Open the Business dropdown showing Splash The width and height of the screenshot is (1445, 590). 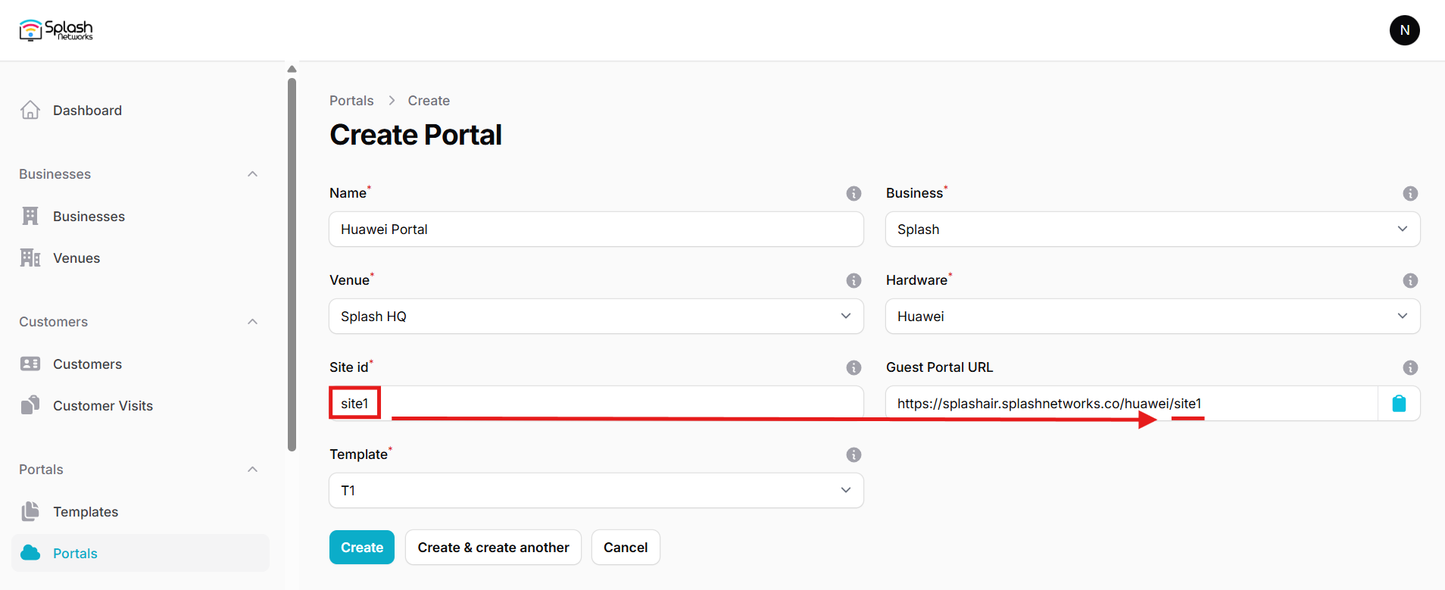click(1153, 229)
